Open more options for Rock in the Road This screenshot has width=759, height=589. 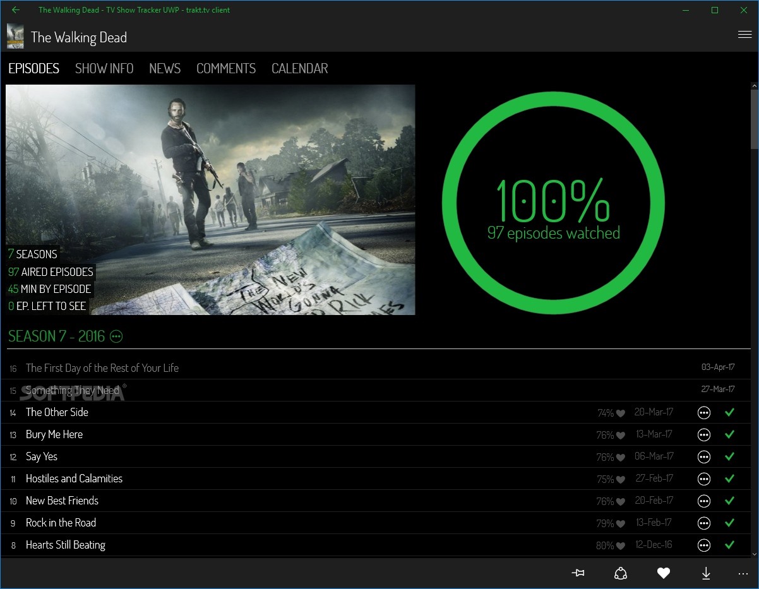pos(703,523)
